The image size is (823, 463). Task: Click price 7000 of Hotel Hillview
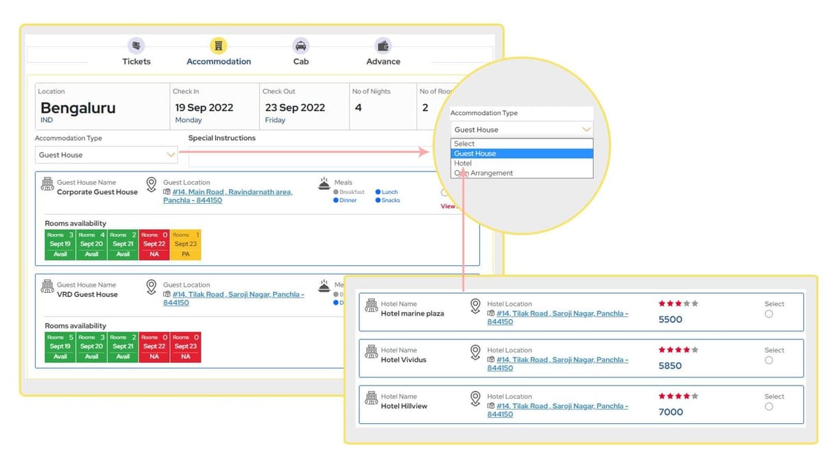tap(670, 412)
